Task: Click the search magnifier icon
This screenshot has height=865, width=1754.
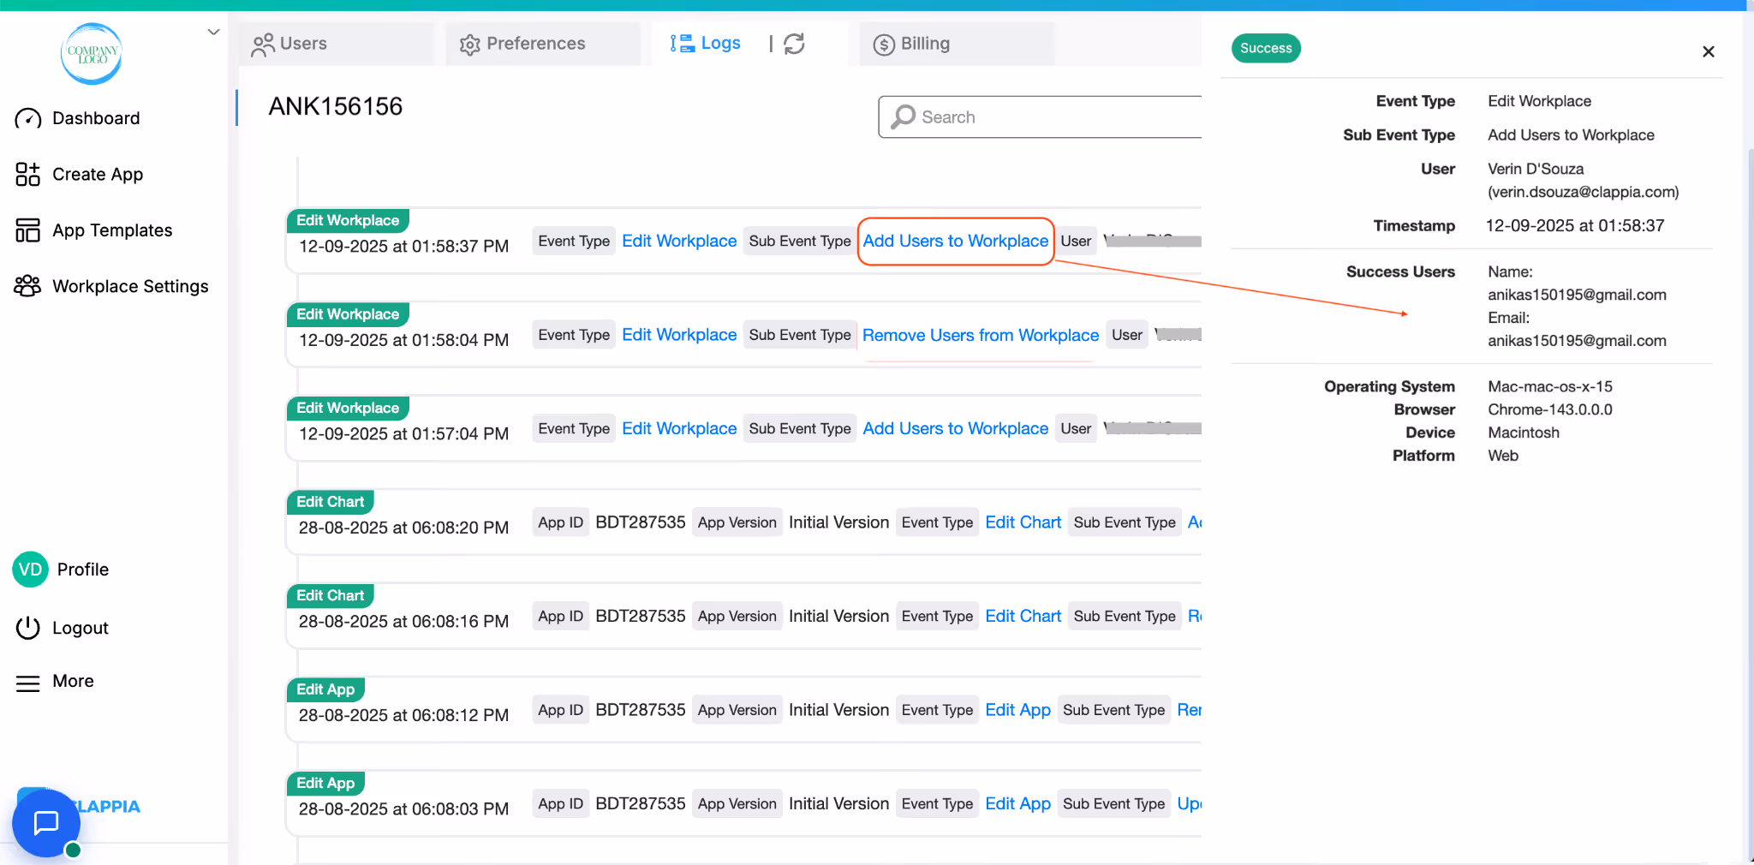Action: (x=903, y=116)
